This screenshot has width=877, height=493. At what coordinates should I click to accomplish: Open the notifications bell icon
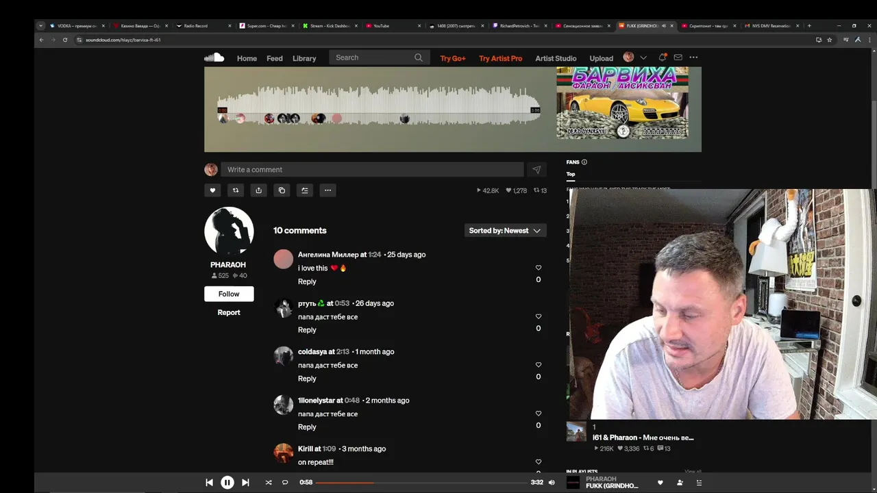pyautogui.click(x=662, y=58)
